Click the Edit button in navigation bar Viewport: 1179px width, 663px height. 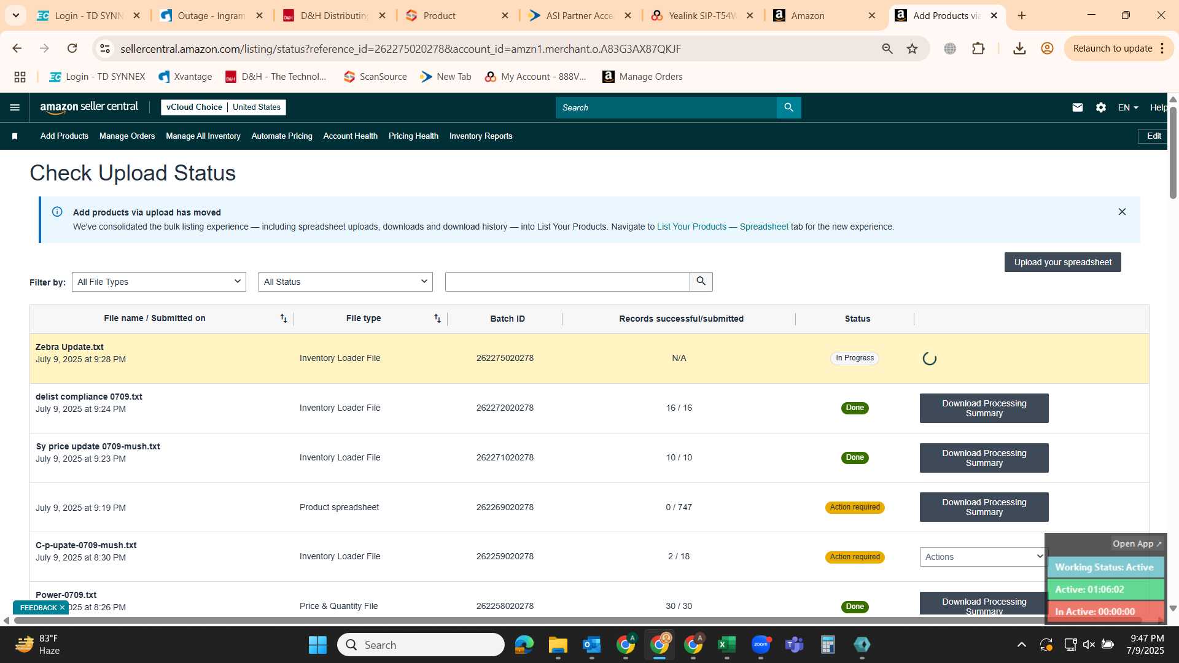click(x=1153, y=136)
